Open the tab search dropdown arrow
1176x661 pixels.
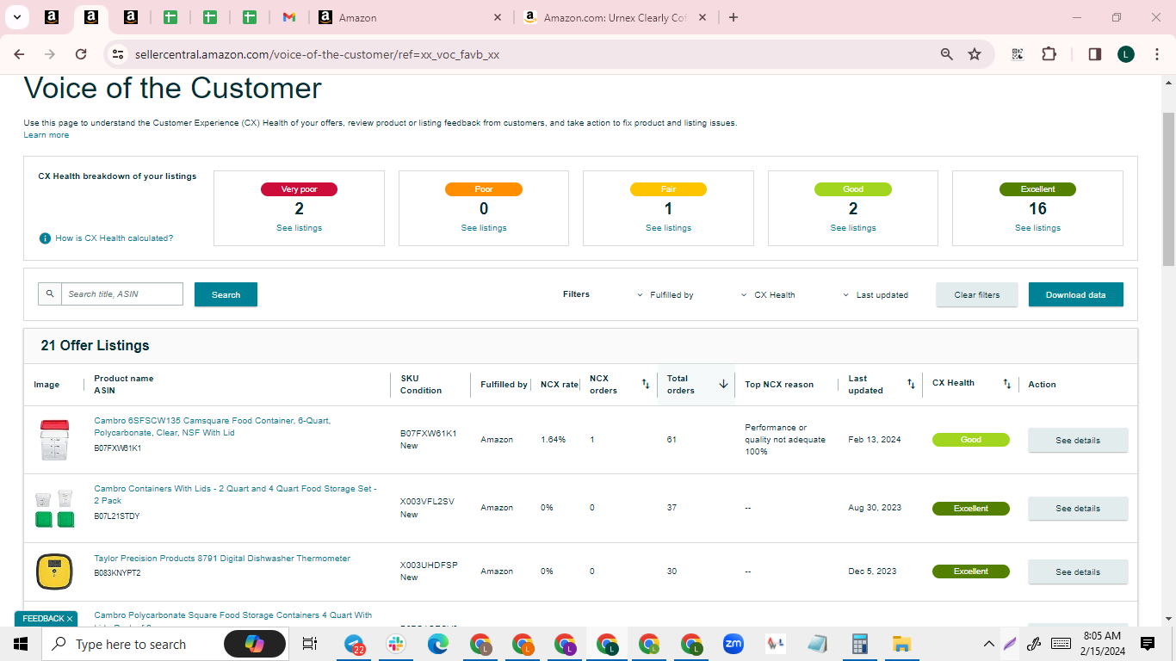(x=16, y=17)
